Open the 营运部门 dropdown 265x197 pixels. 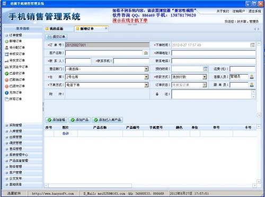pos(146,69)
